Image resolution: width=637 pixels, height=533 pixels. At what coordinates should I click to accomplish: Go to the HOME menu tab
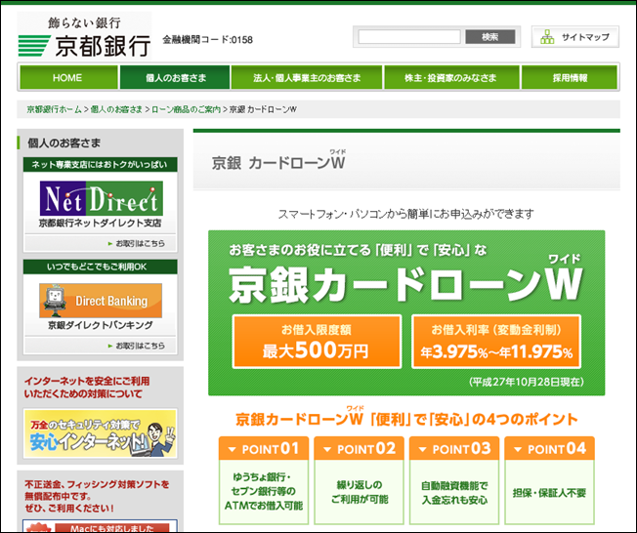(x=67, y=77)
